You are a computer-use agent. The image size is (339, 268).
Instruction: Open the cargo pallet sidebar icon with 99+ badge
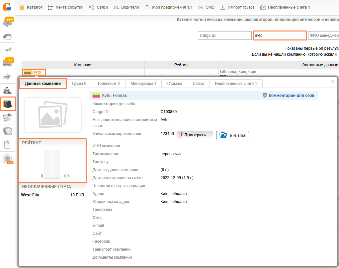point(8,22)
